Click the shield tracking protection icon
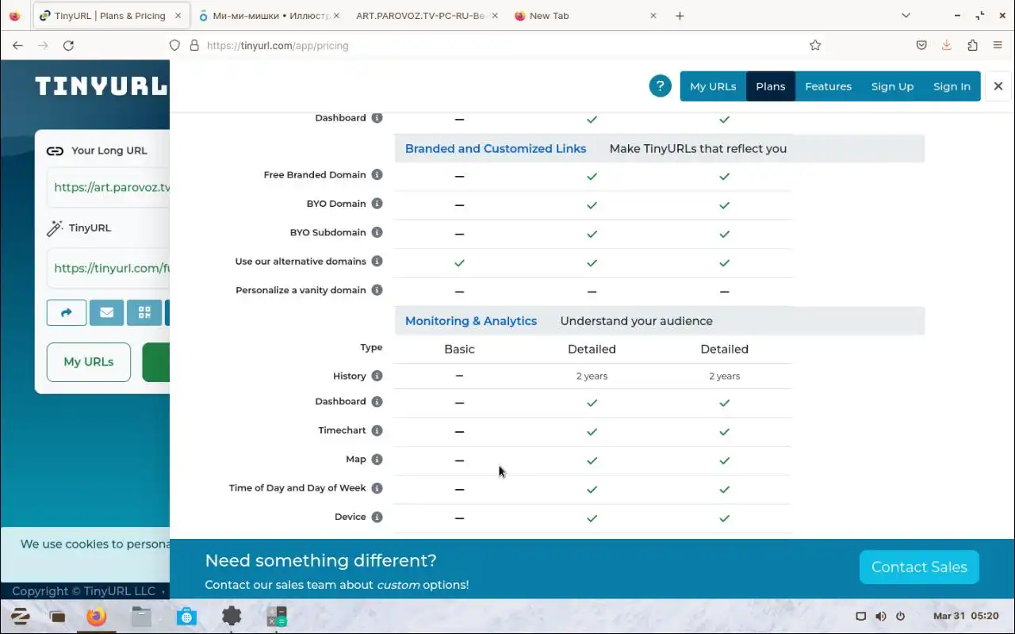Image resolution: width=1015 pixels, height=634 pixels. pos(175,45)
